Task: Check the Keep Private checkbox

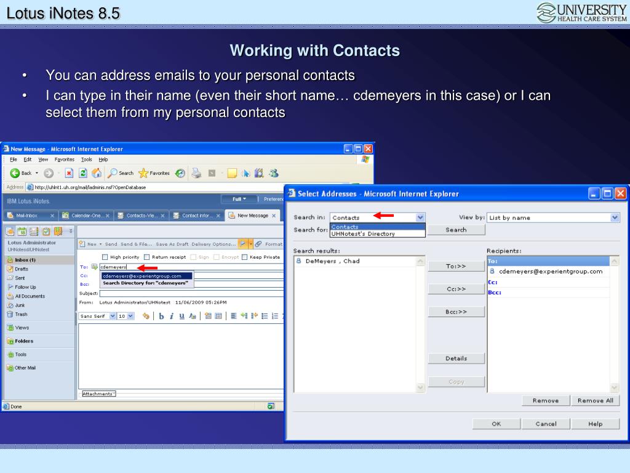Action: coord(244,257)
